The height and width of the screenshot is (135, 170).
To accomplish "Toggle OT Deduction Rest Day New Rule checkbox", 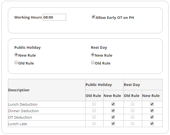I will click(x=152, y=117).
